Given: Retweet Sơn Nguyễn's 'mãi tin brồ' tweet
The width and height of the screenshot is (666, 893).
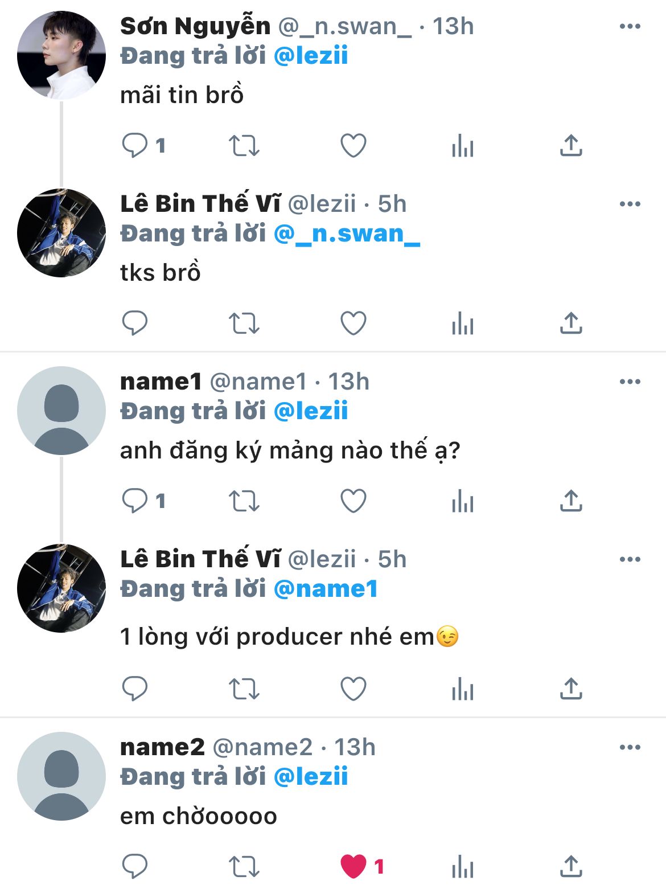Looking at the screenshot, I should 244,145.
